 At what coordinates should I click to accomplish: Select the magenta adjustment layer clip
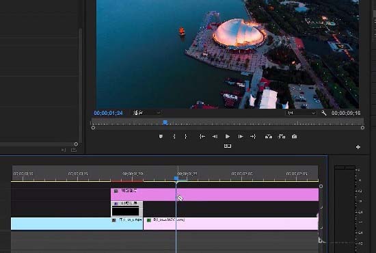click(215, 194)
